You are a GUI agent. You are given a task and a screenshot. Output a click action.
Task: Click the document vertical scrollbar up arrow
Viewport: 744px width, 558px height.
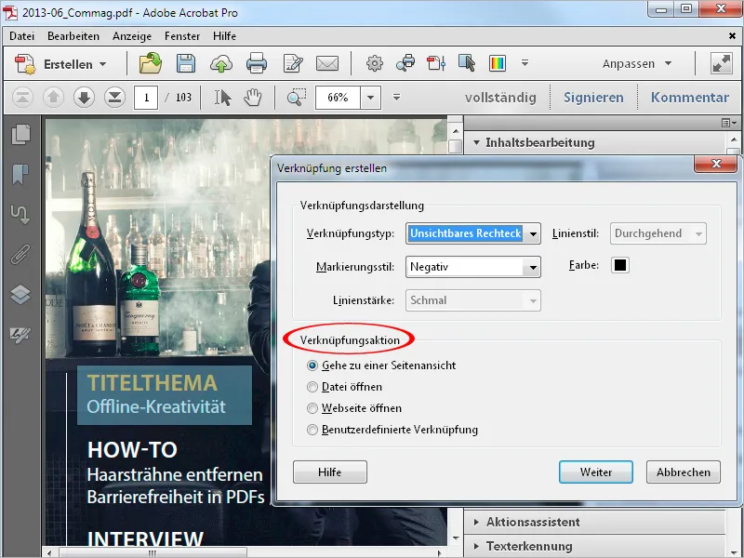click(456, 130)
